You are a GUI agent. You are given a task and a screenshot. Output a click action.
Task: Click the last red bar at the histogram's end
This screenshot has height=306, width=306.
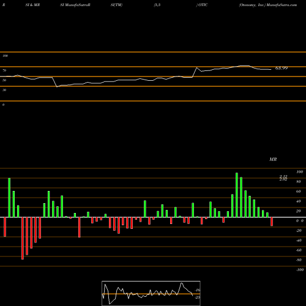coord(272,222)
